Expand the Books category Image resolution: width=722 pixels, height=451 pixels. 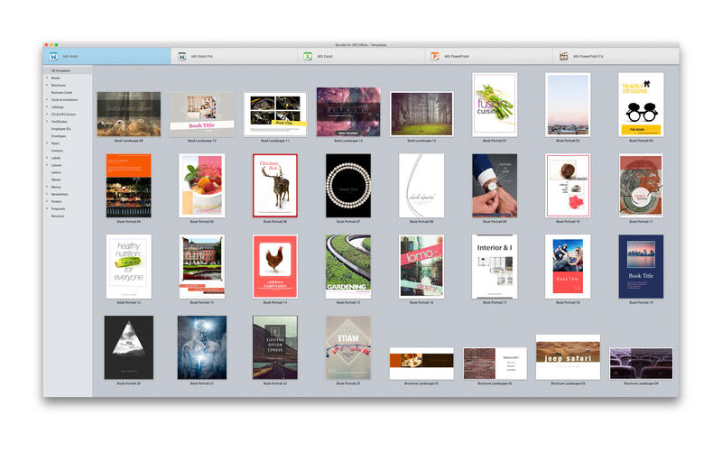click(46, 78)
